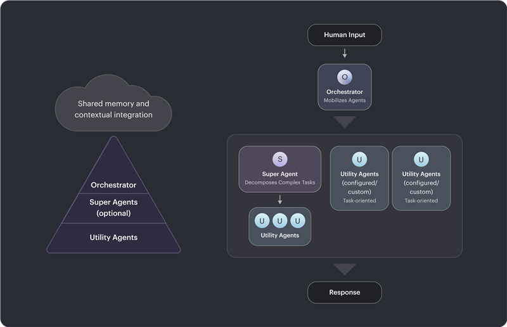This screenshot has height=327, width=507.
Task: Click U icon in left configured/custom Utility Agents card
Action: pyautogui.click(x=359, y=159)
